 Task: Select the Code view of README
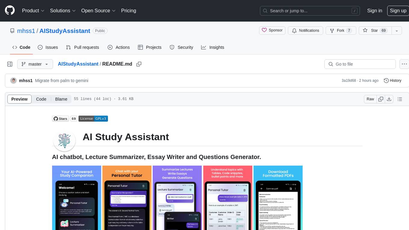pos(41,99)
